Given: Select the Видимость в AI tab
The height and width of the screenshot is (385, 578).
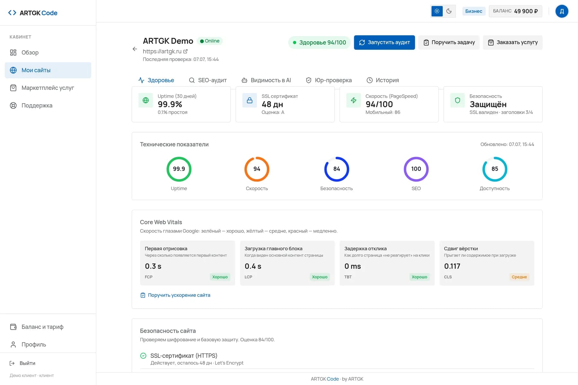Looking at the screenshot, I should point(266,80).
